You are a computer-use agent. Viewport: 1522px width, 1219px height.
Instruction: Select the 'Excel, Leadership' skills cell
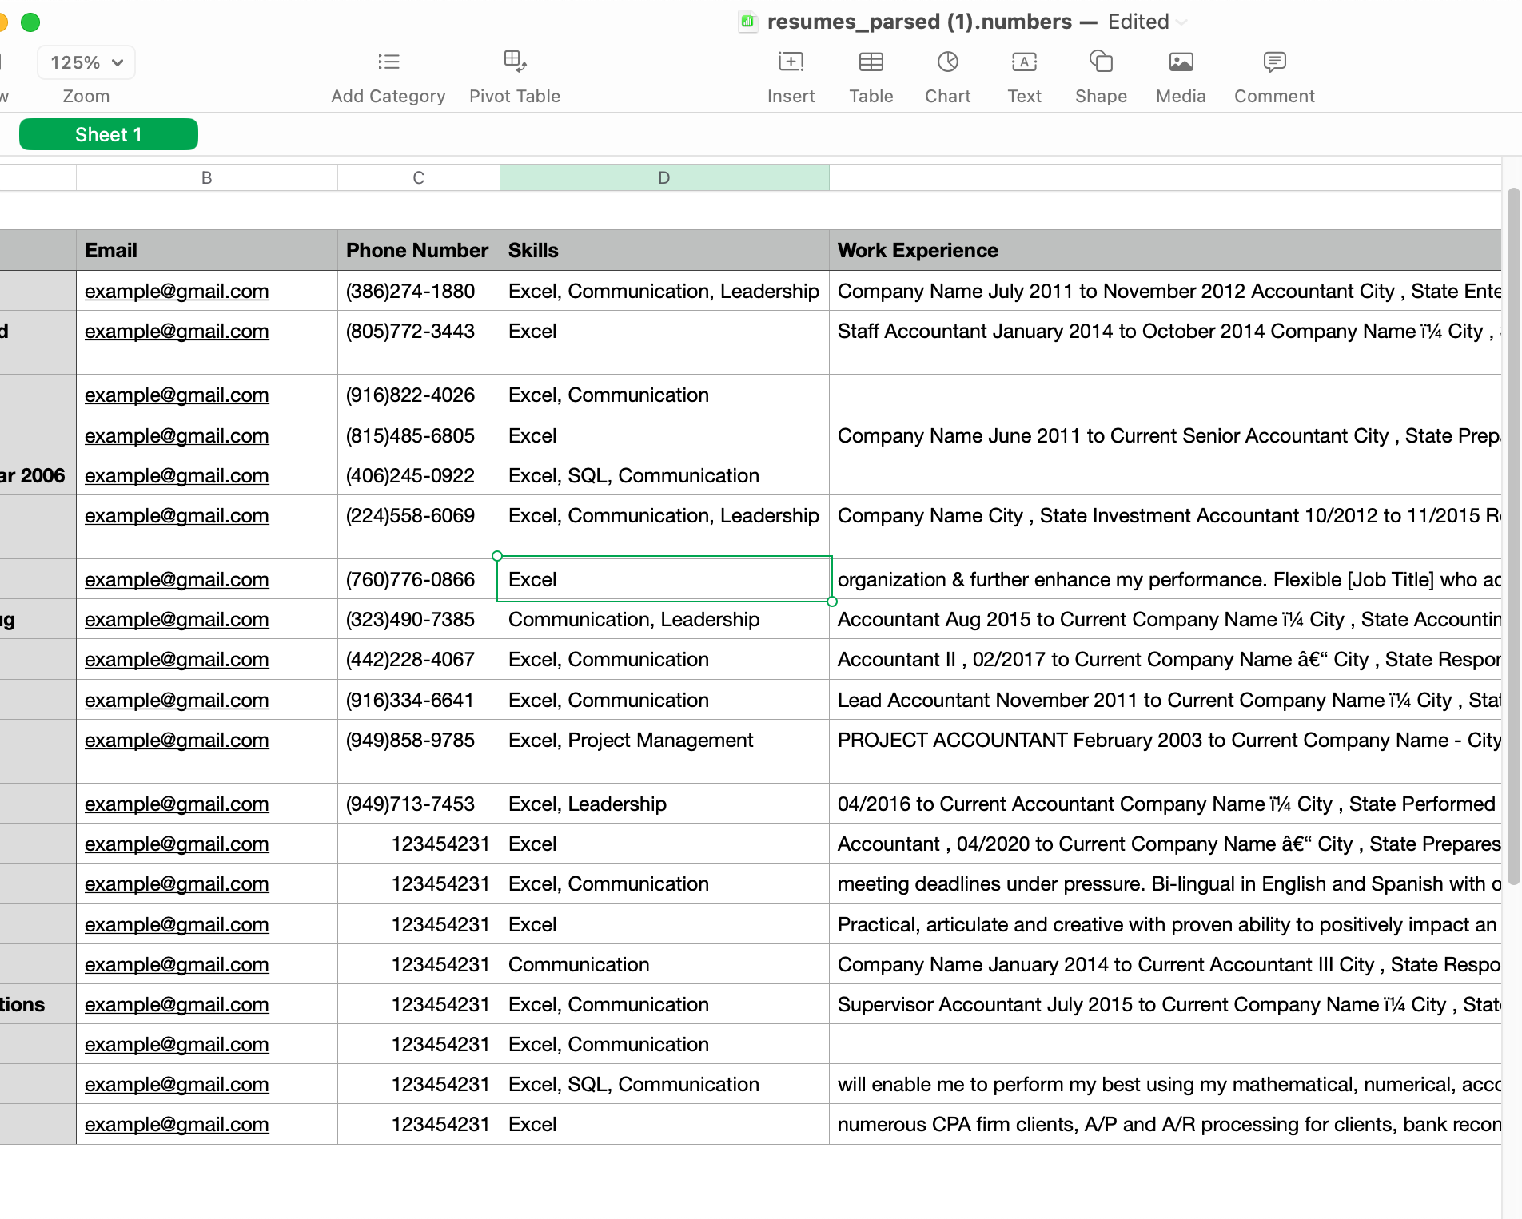point(664,804)
